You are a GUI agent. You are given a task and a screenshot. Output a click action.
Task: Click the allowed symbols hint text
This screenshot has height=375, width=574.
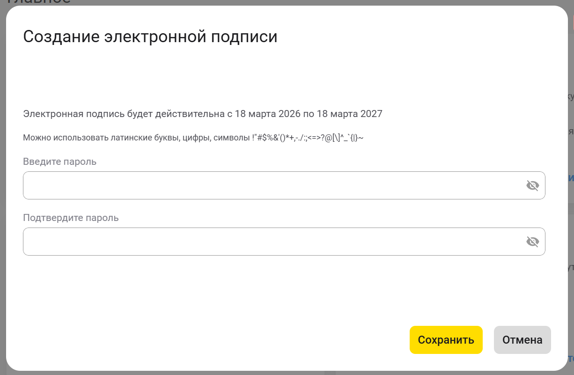pos(193,138)
